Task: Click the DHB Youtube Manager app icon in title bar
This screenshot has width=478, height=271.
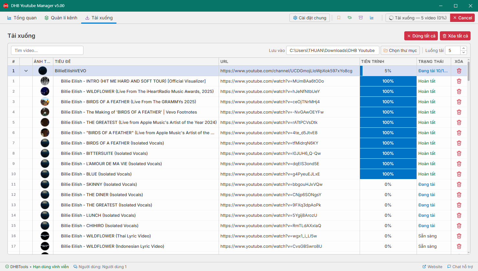Action: tap(5, 6)
